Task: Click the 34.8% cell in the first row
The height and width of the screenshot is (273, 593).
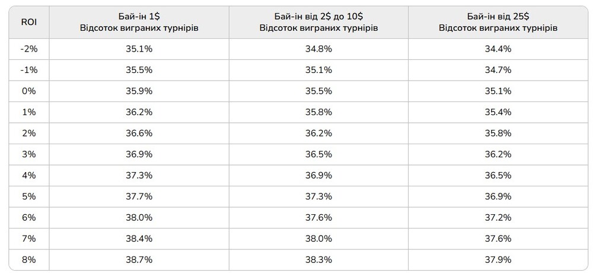Action: click(318, 49)
